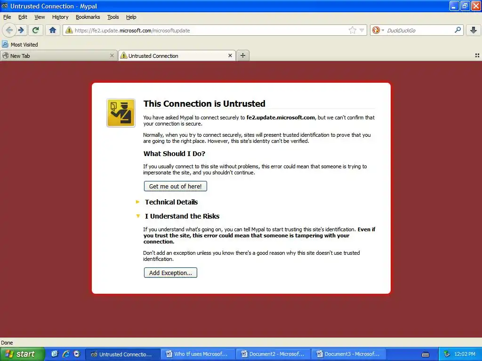Go back with the Back arrow button
The width and height of the screenshot is (482, 361).
pyautogui.click(x=9, y=30)
